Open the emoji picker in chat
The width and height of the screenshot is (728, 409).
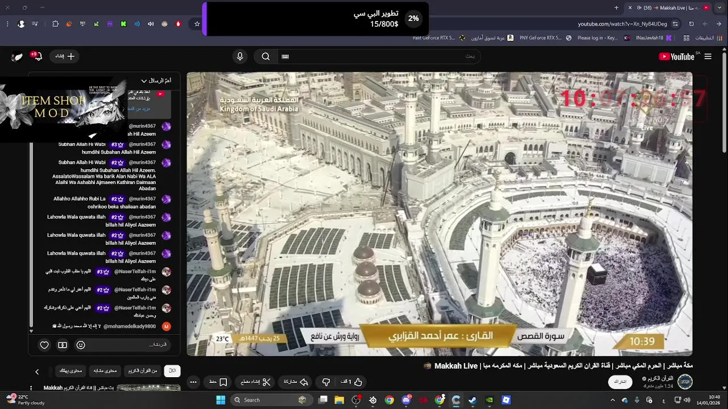pos(81,345)
